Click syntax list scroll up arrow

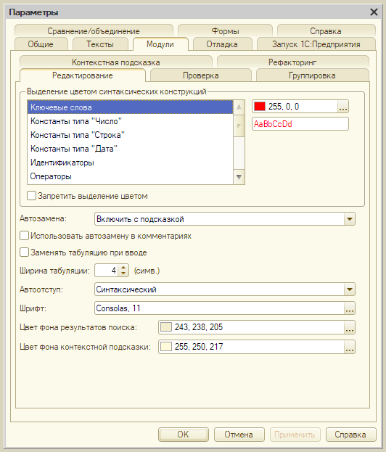[x=239, y=107]
